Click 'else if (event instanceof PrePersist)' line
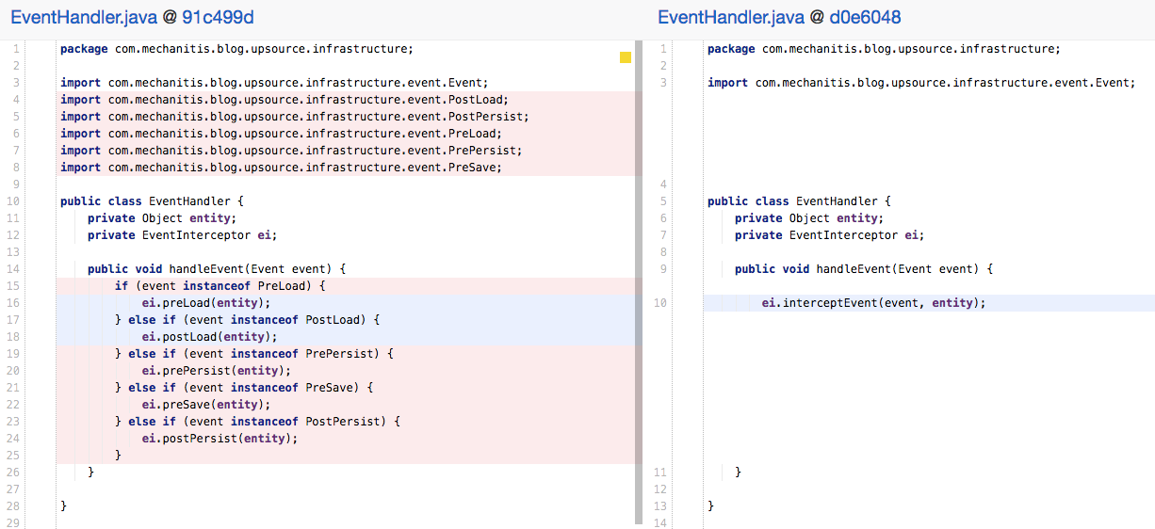Viewport: 1155px width, 529px height. coord(254,354)
